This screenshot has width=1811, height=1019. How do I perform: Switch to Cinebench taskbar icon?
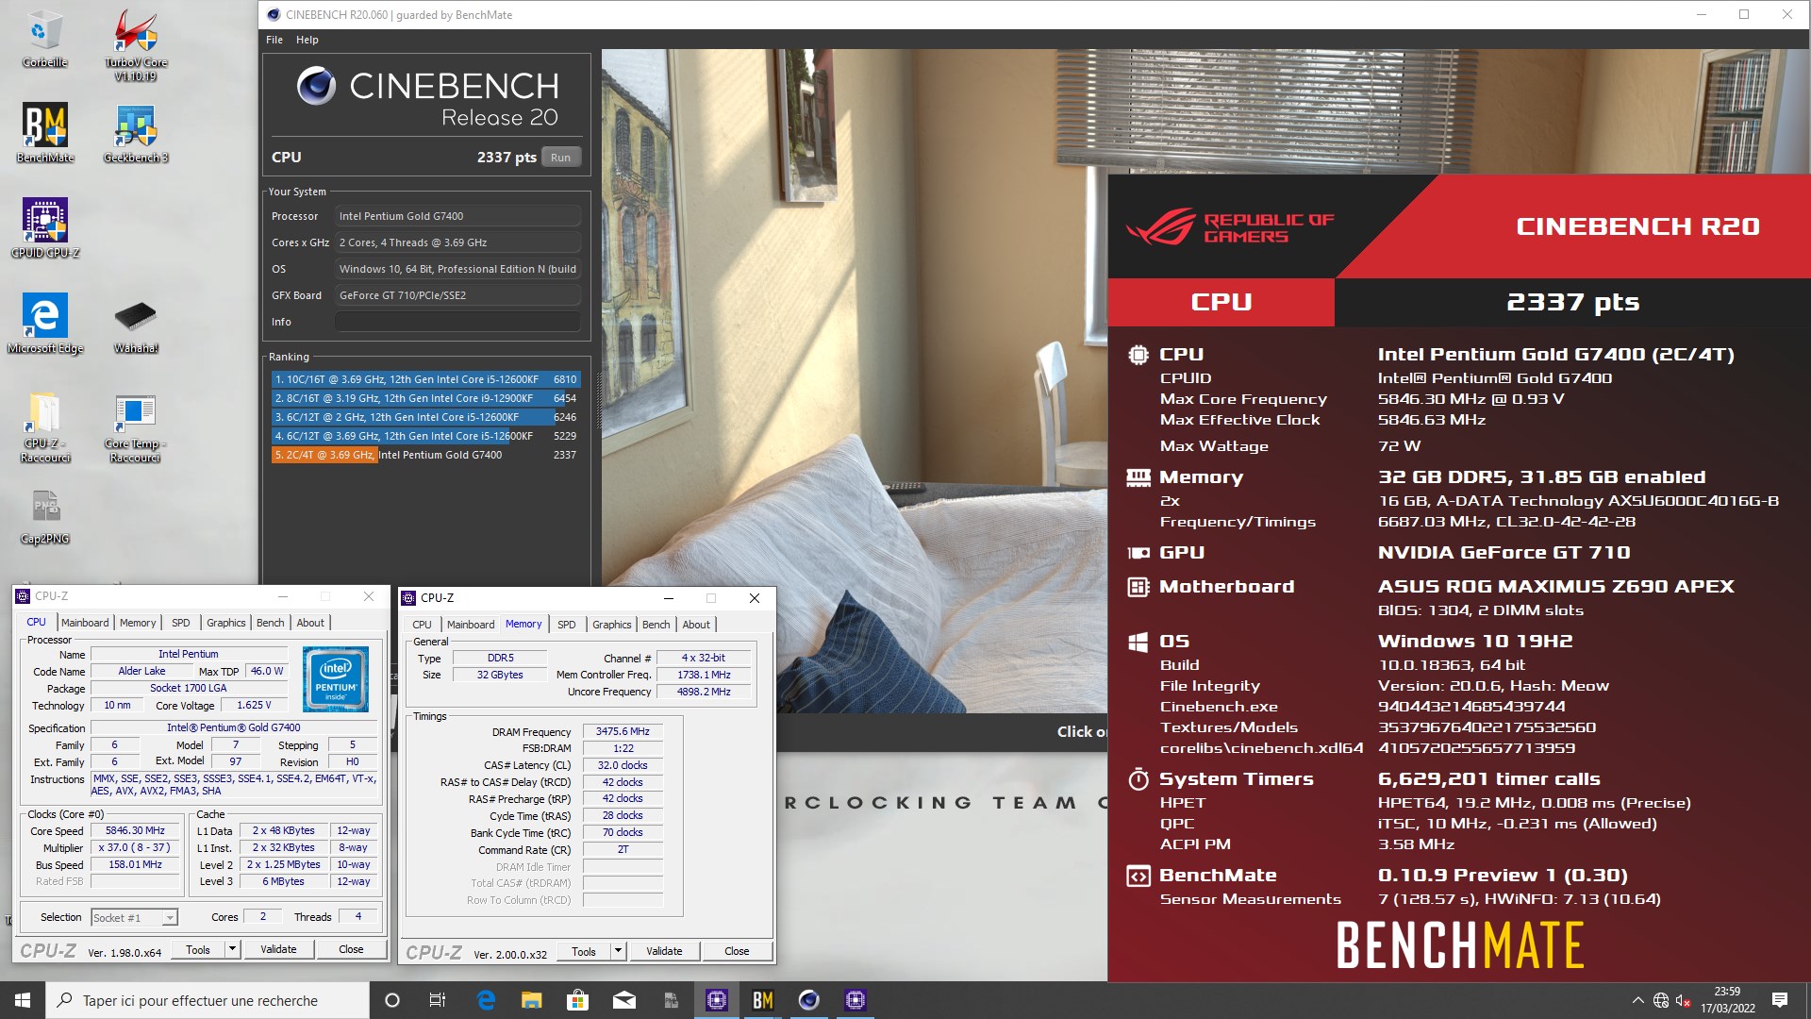[808, 1000]
